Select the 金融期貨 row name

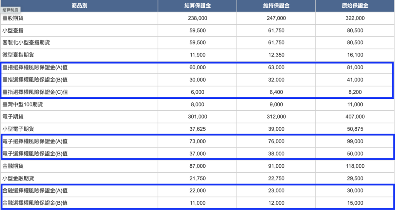[x=14, y=166]
